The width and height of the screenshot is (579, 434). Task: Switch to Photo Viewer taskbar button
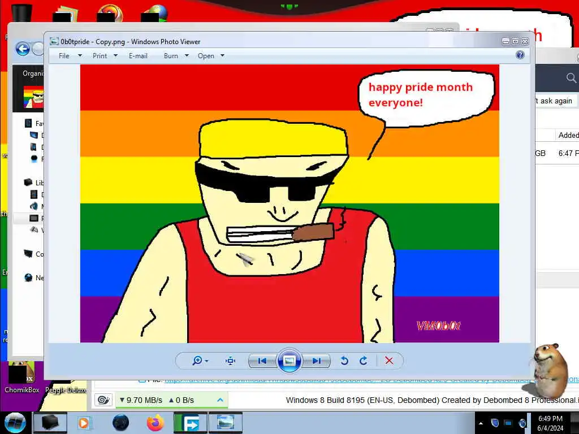tap(226, 423)
